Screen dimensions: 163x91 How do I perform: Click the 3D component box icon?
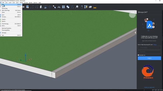coord(90,7)
